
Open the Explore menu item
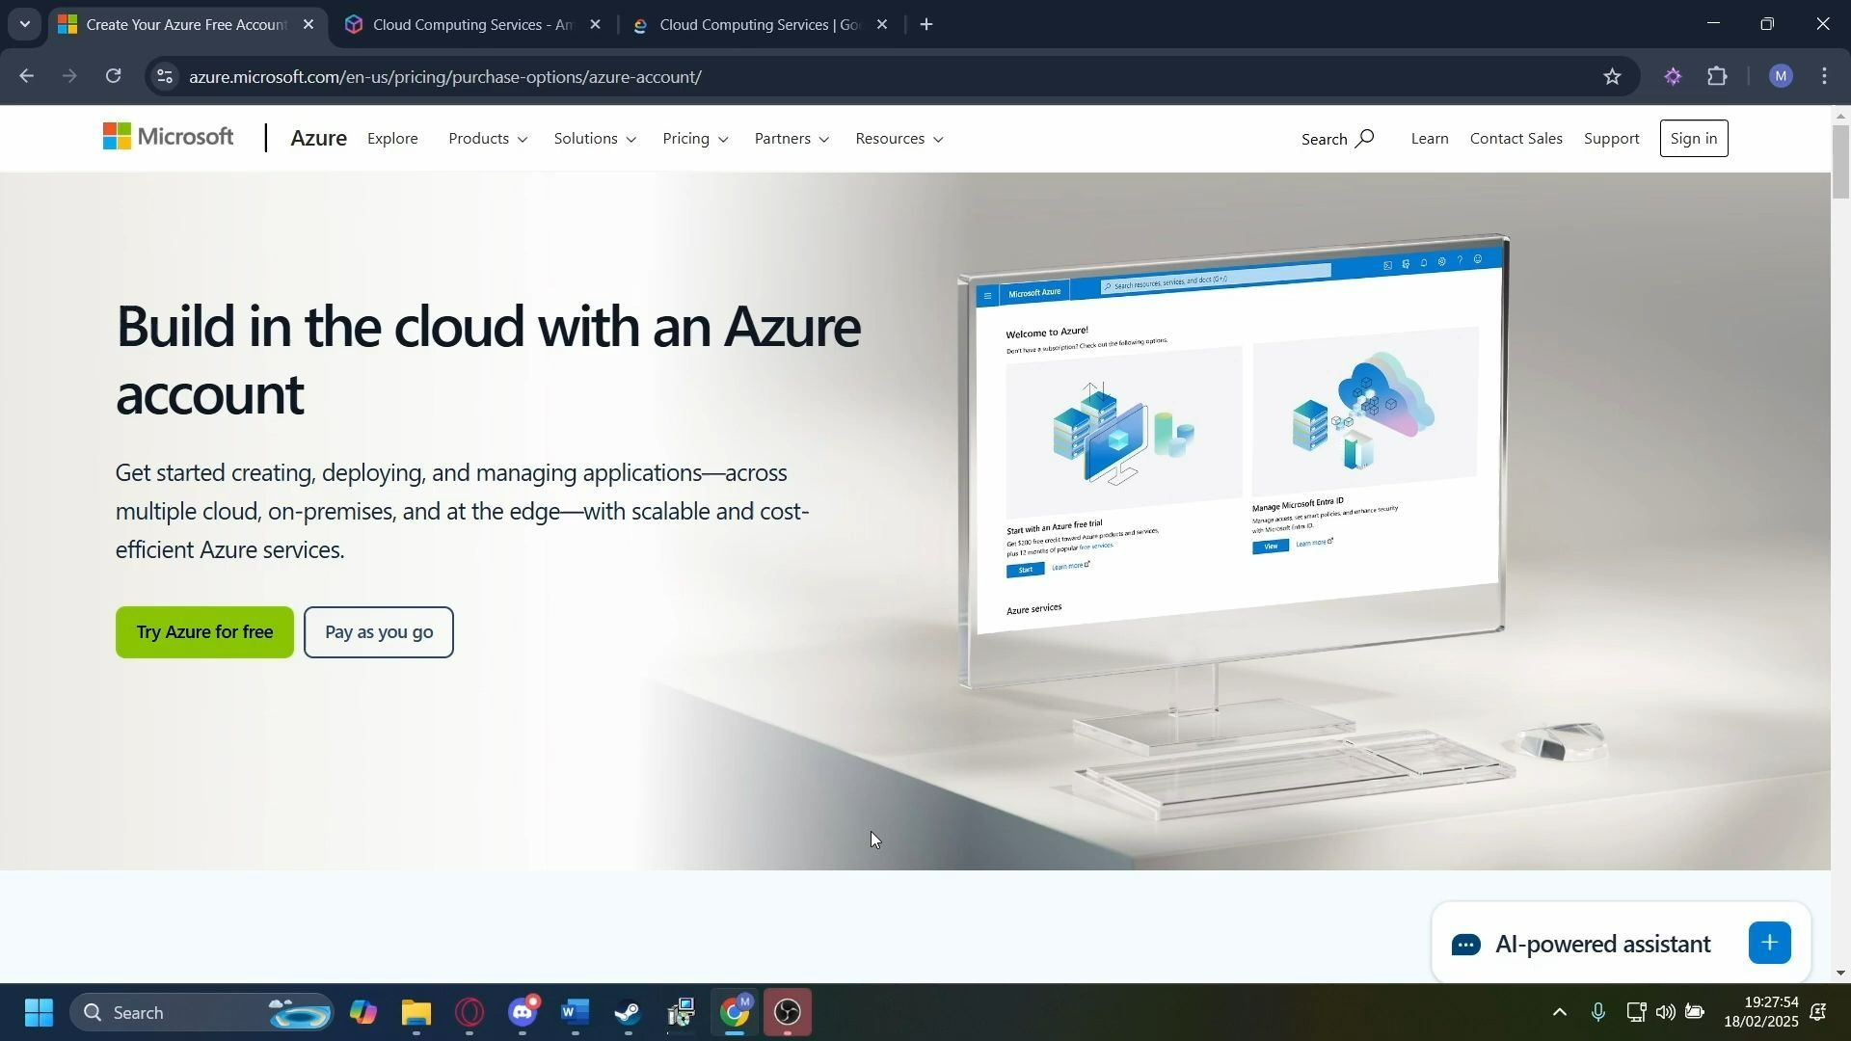[392, 139]
